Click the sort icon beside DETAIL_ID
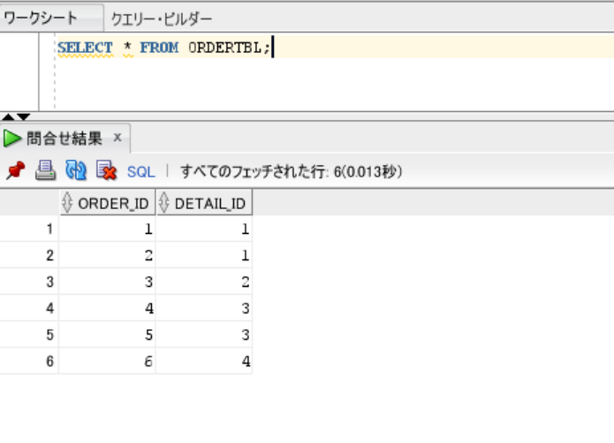This screenshot has height=443, width=614. pos(164,204)
